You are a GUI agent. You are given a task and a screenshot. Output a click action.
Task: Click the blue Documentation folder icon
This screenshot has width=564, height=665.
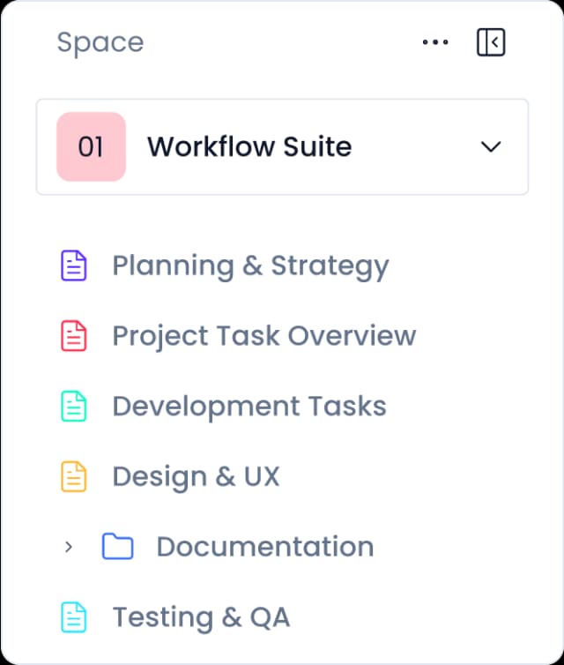tap(117, 547)
